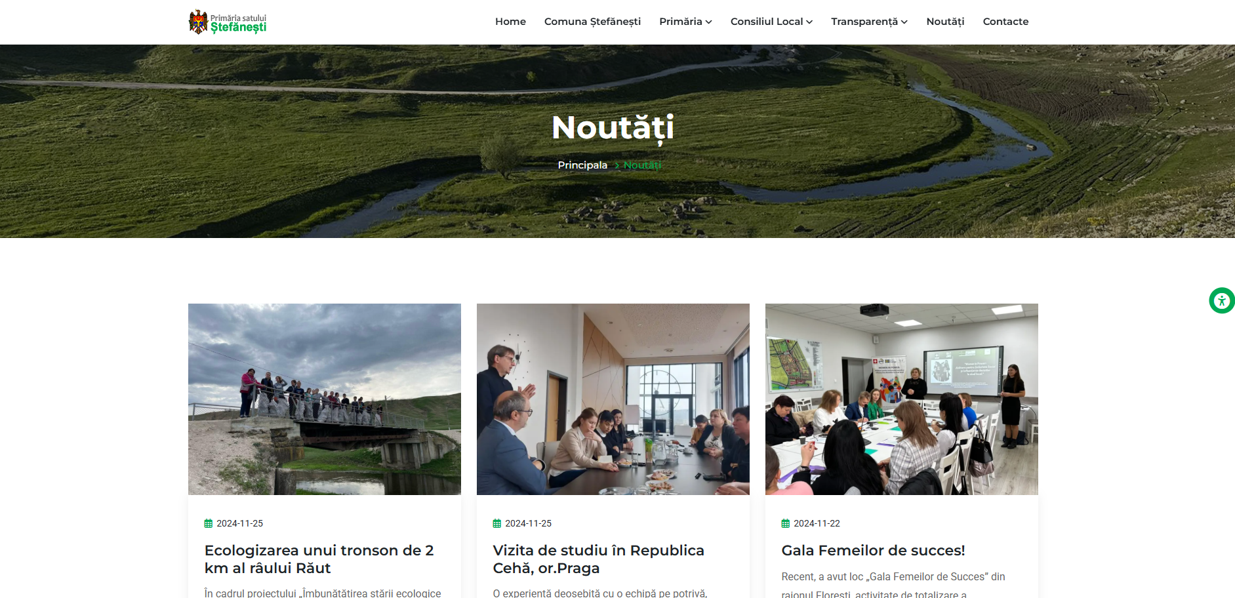Screen dimensions: 1235x598
Task: Open the Contacte page
Action: (x=1005, y=22)
